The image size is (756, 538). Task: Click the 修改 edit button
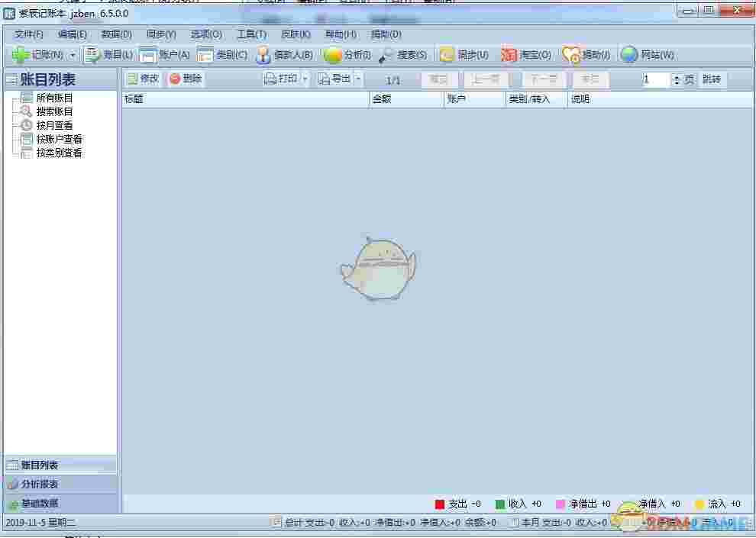point(144,79)
